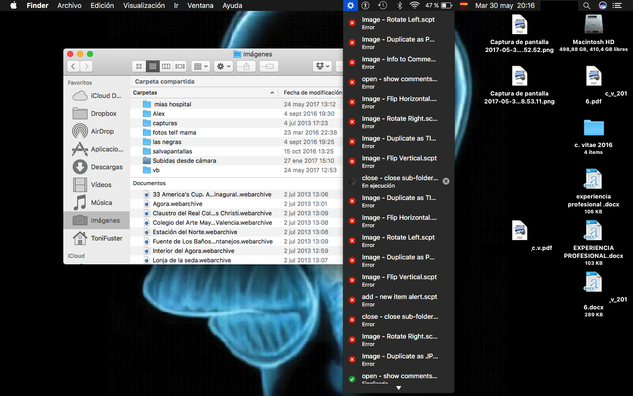Click the Wi-Fi icon in menu bar
Image resolution: width=633 pixels, height=396 pixels.
click(414, 5)
